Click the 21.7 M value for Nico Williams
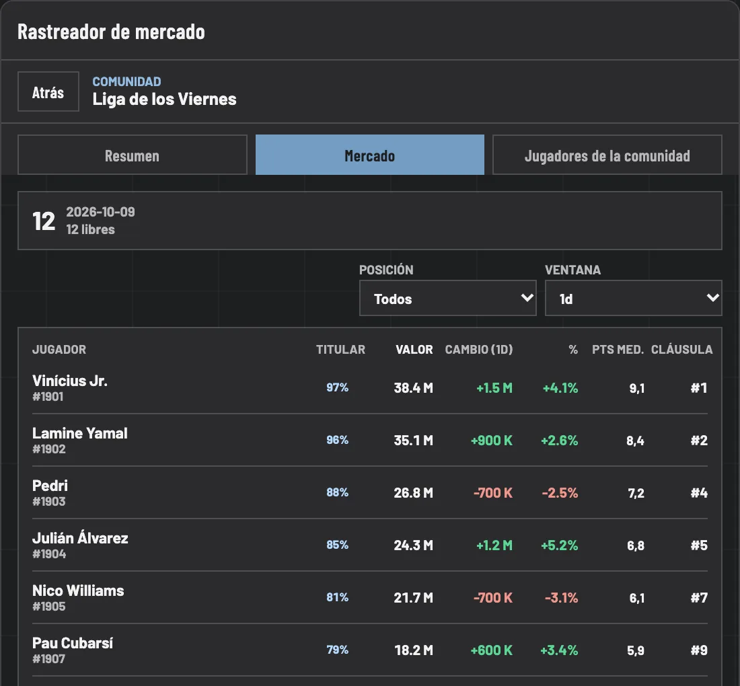740x686 pixels. (x=414, y=597)
